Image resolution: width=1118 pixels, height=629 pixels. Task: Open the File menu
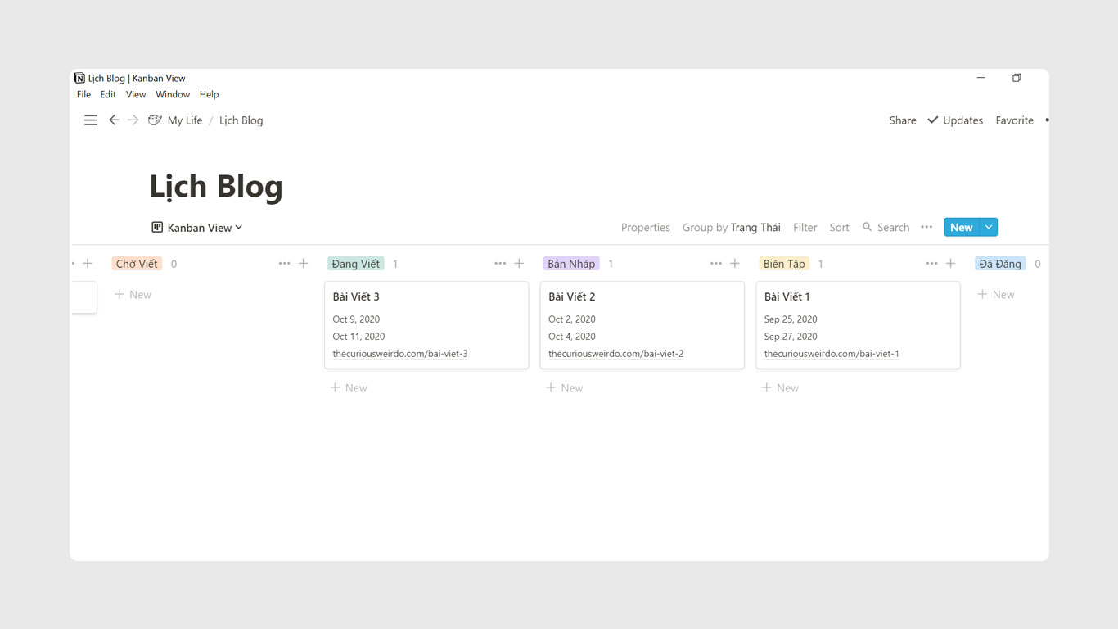click(x=83, y=94)
